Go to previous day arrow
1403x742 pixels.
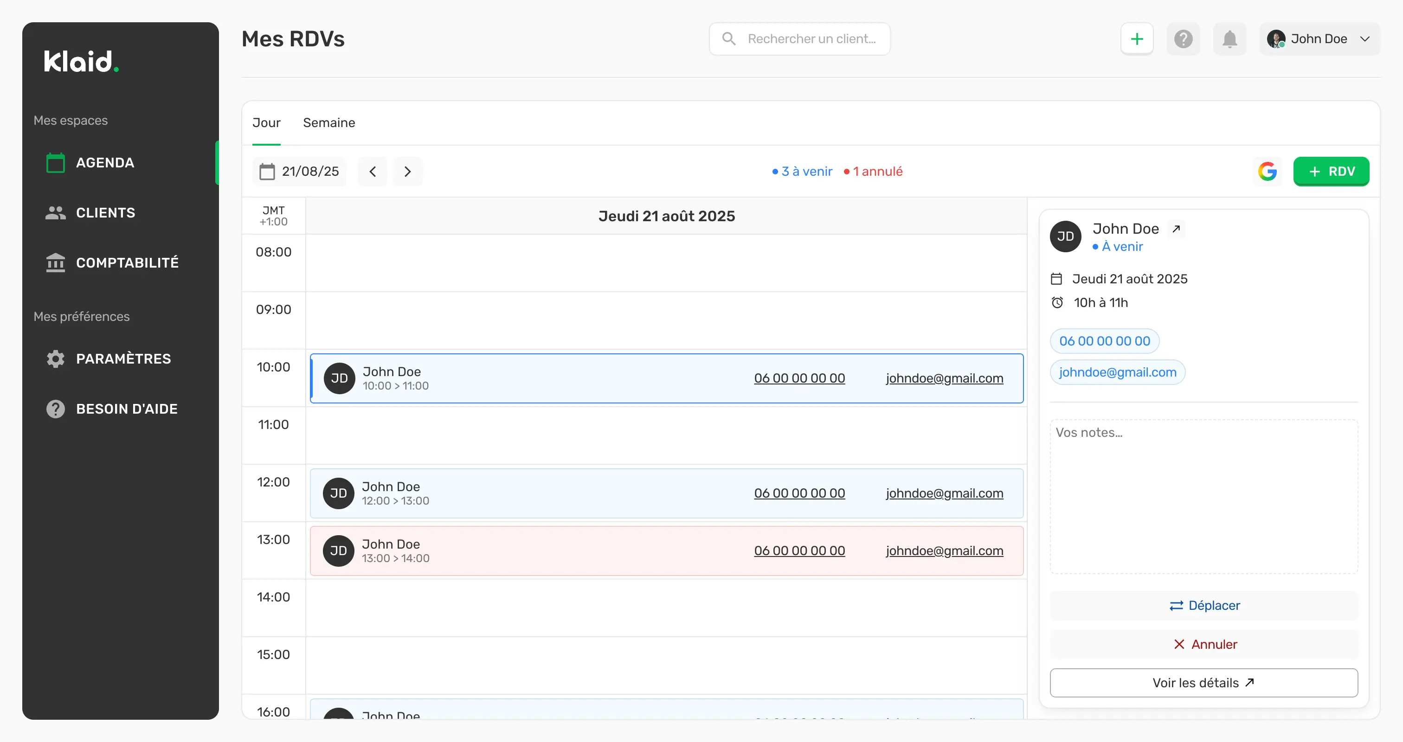point(373,171)
